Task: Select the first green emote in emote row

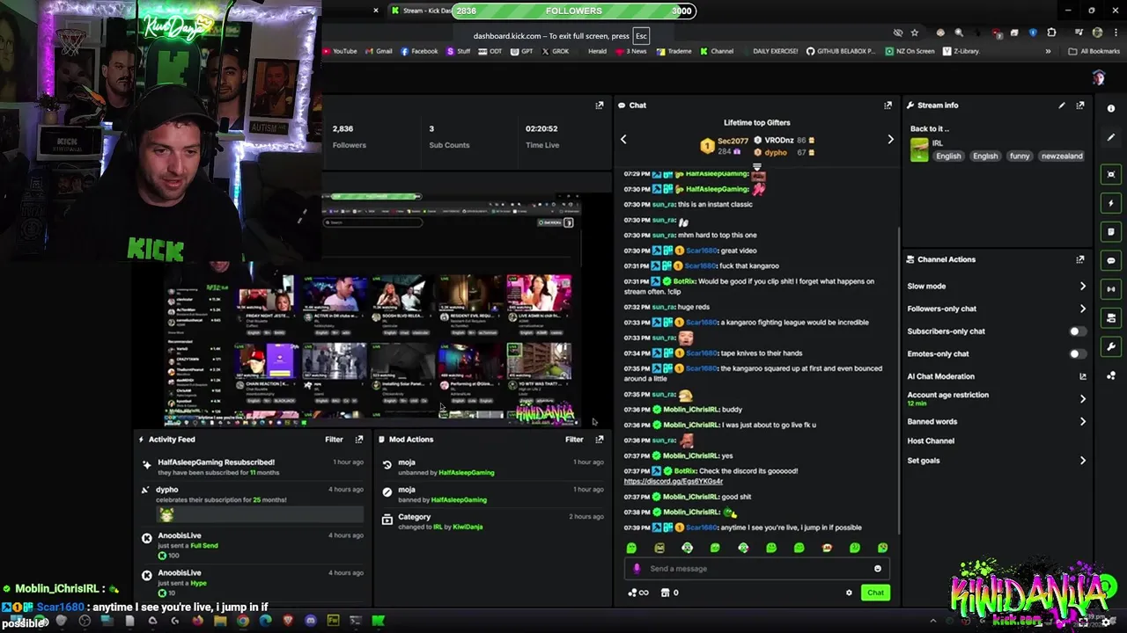Action: (631, 548)
